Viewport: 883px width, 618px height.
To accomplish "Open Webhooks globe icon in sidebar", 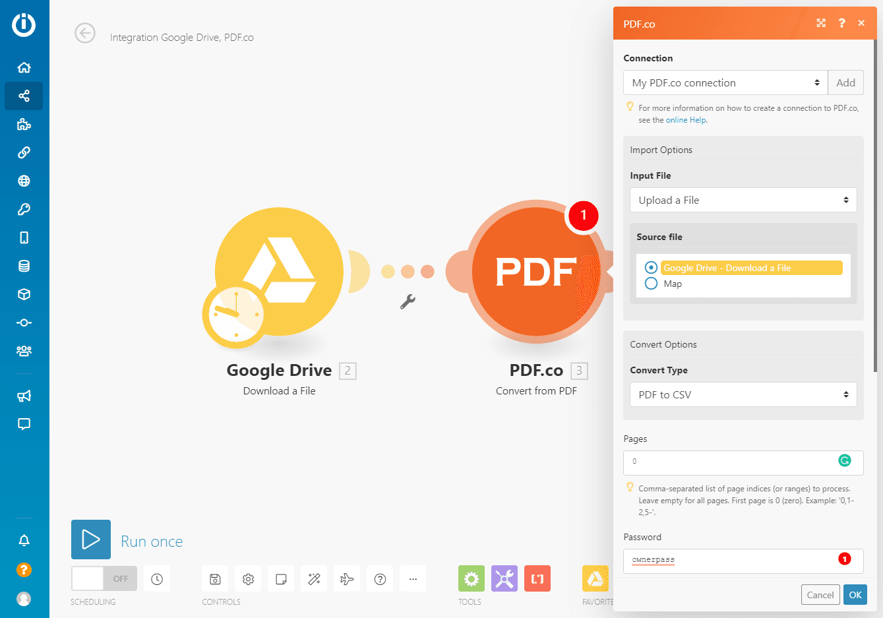I will 24,181.
